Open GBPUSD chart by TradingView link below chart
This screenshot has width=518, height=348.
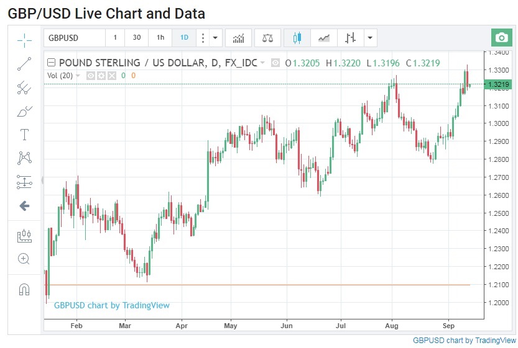[x=464, y=341]
